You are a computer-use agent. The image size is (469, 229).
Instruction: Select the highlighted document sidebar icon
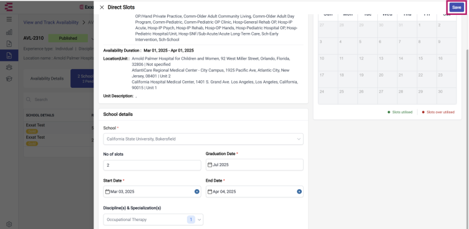[9, 55]
